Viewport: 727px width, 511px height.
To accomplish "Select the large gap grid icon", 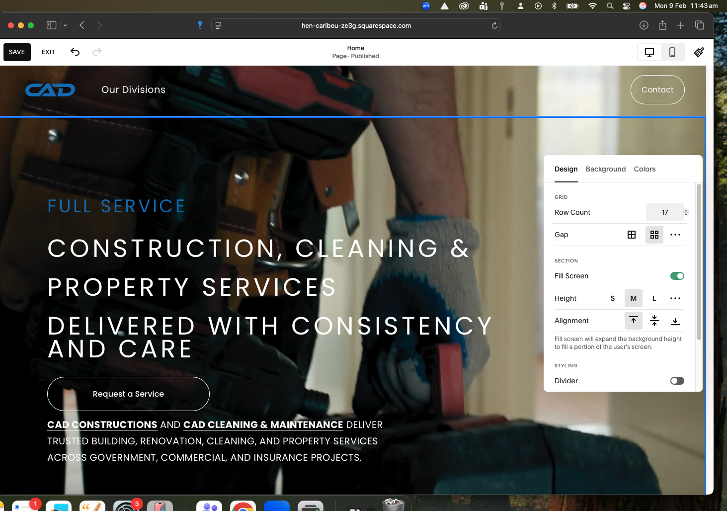I will 654,235.
